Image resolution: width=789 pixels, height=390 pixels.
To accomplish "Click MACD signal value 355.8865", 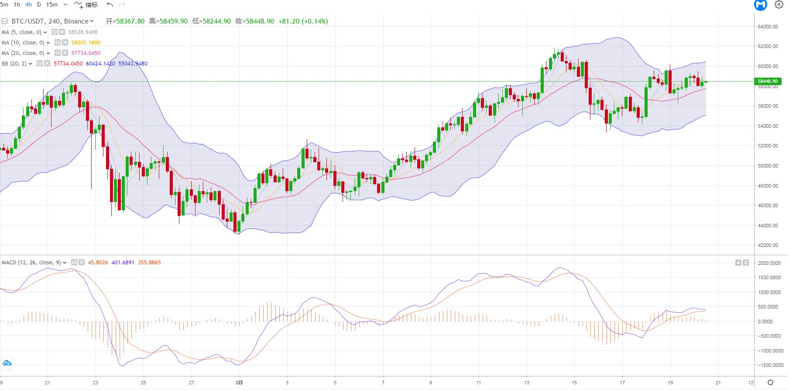I will 149,263.
